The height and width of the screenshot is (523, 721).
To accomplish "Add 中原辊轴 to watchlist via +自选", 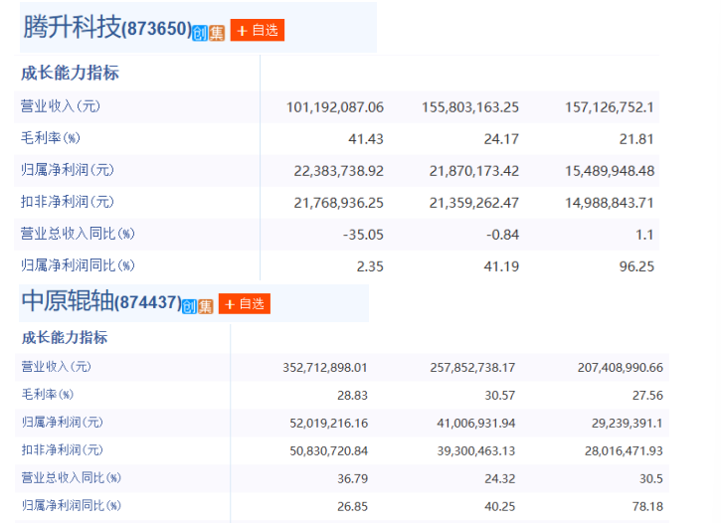I will coord(245,304).
